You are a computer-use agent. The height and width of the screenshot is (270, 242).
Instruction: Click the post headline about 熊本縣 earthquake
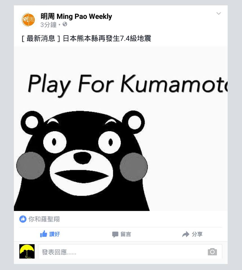pos(107,39)
